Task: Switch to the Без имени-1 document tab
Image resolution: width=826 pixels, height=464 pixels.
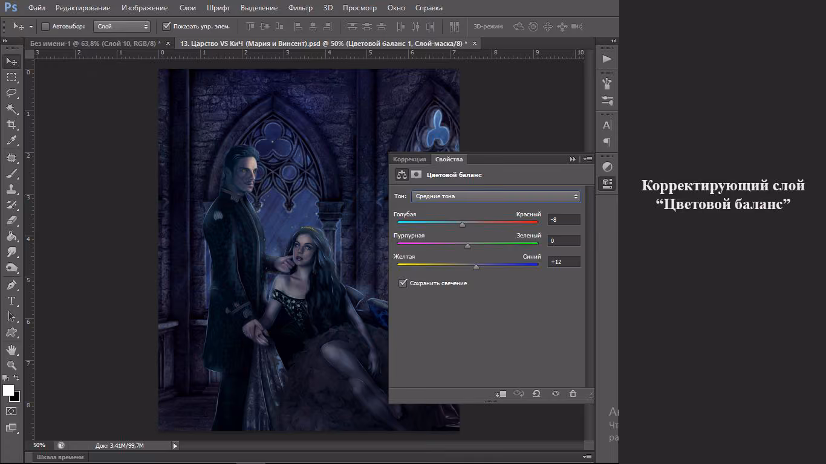Action: [95, 43]
